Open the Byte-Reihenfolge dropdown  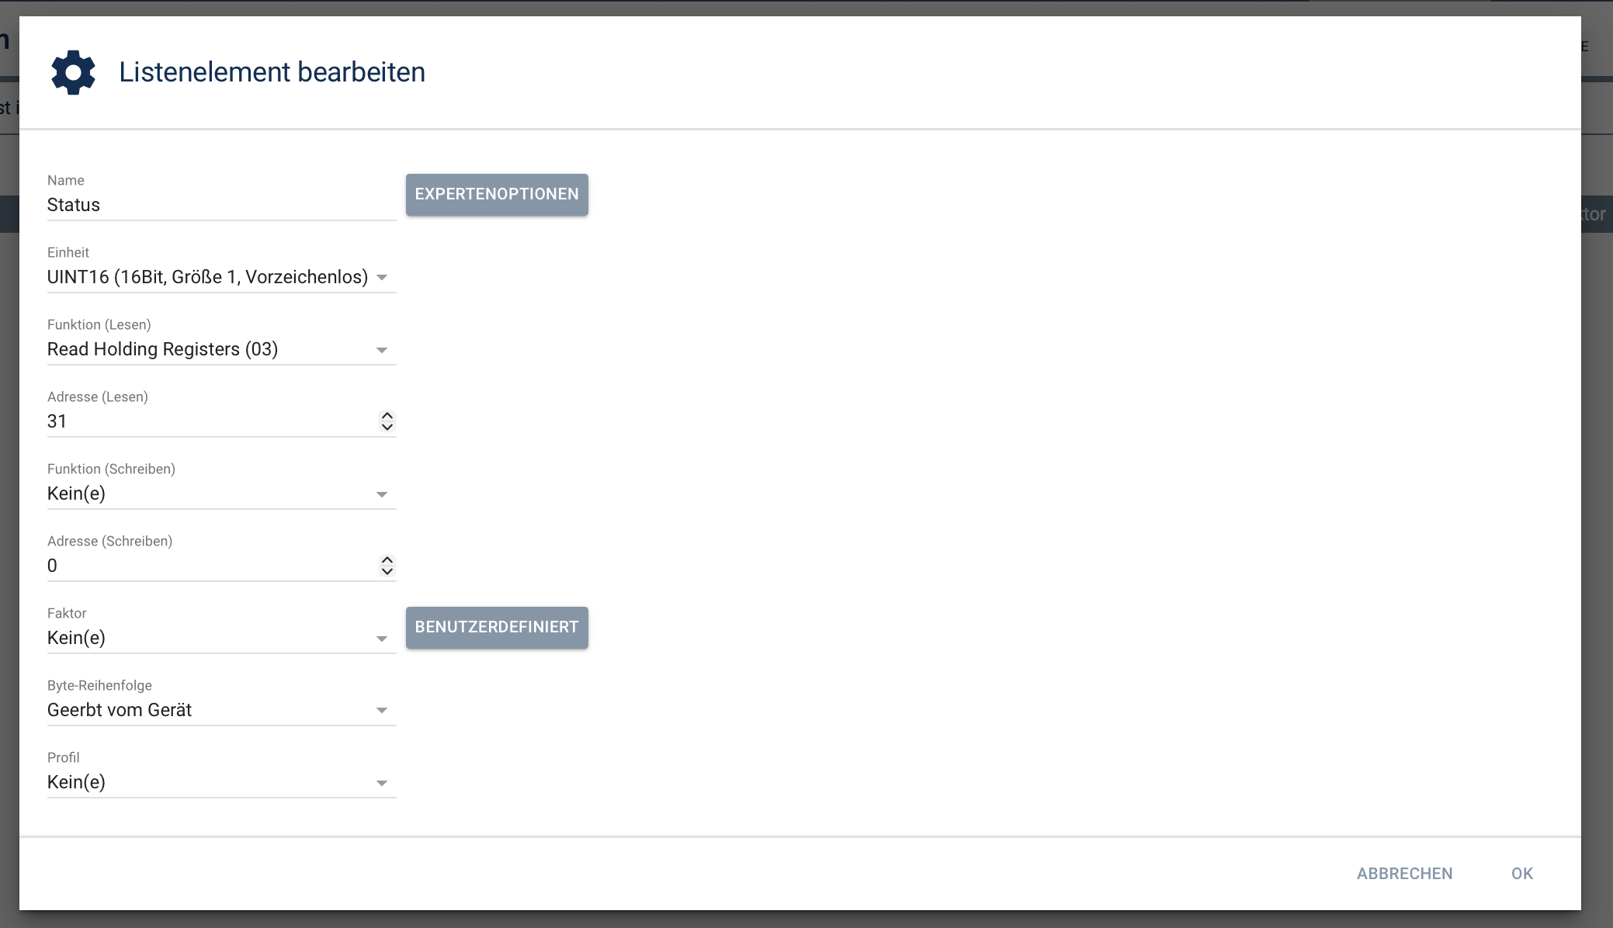(382, 711)
